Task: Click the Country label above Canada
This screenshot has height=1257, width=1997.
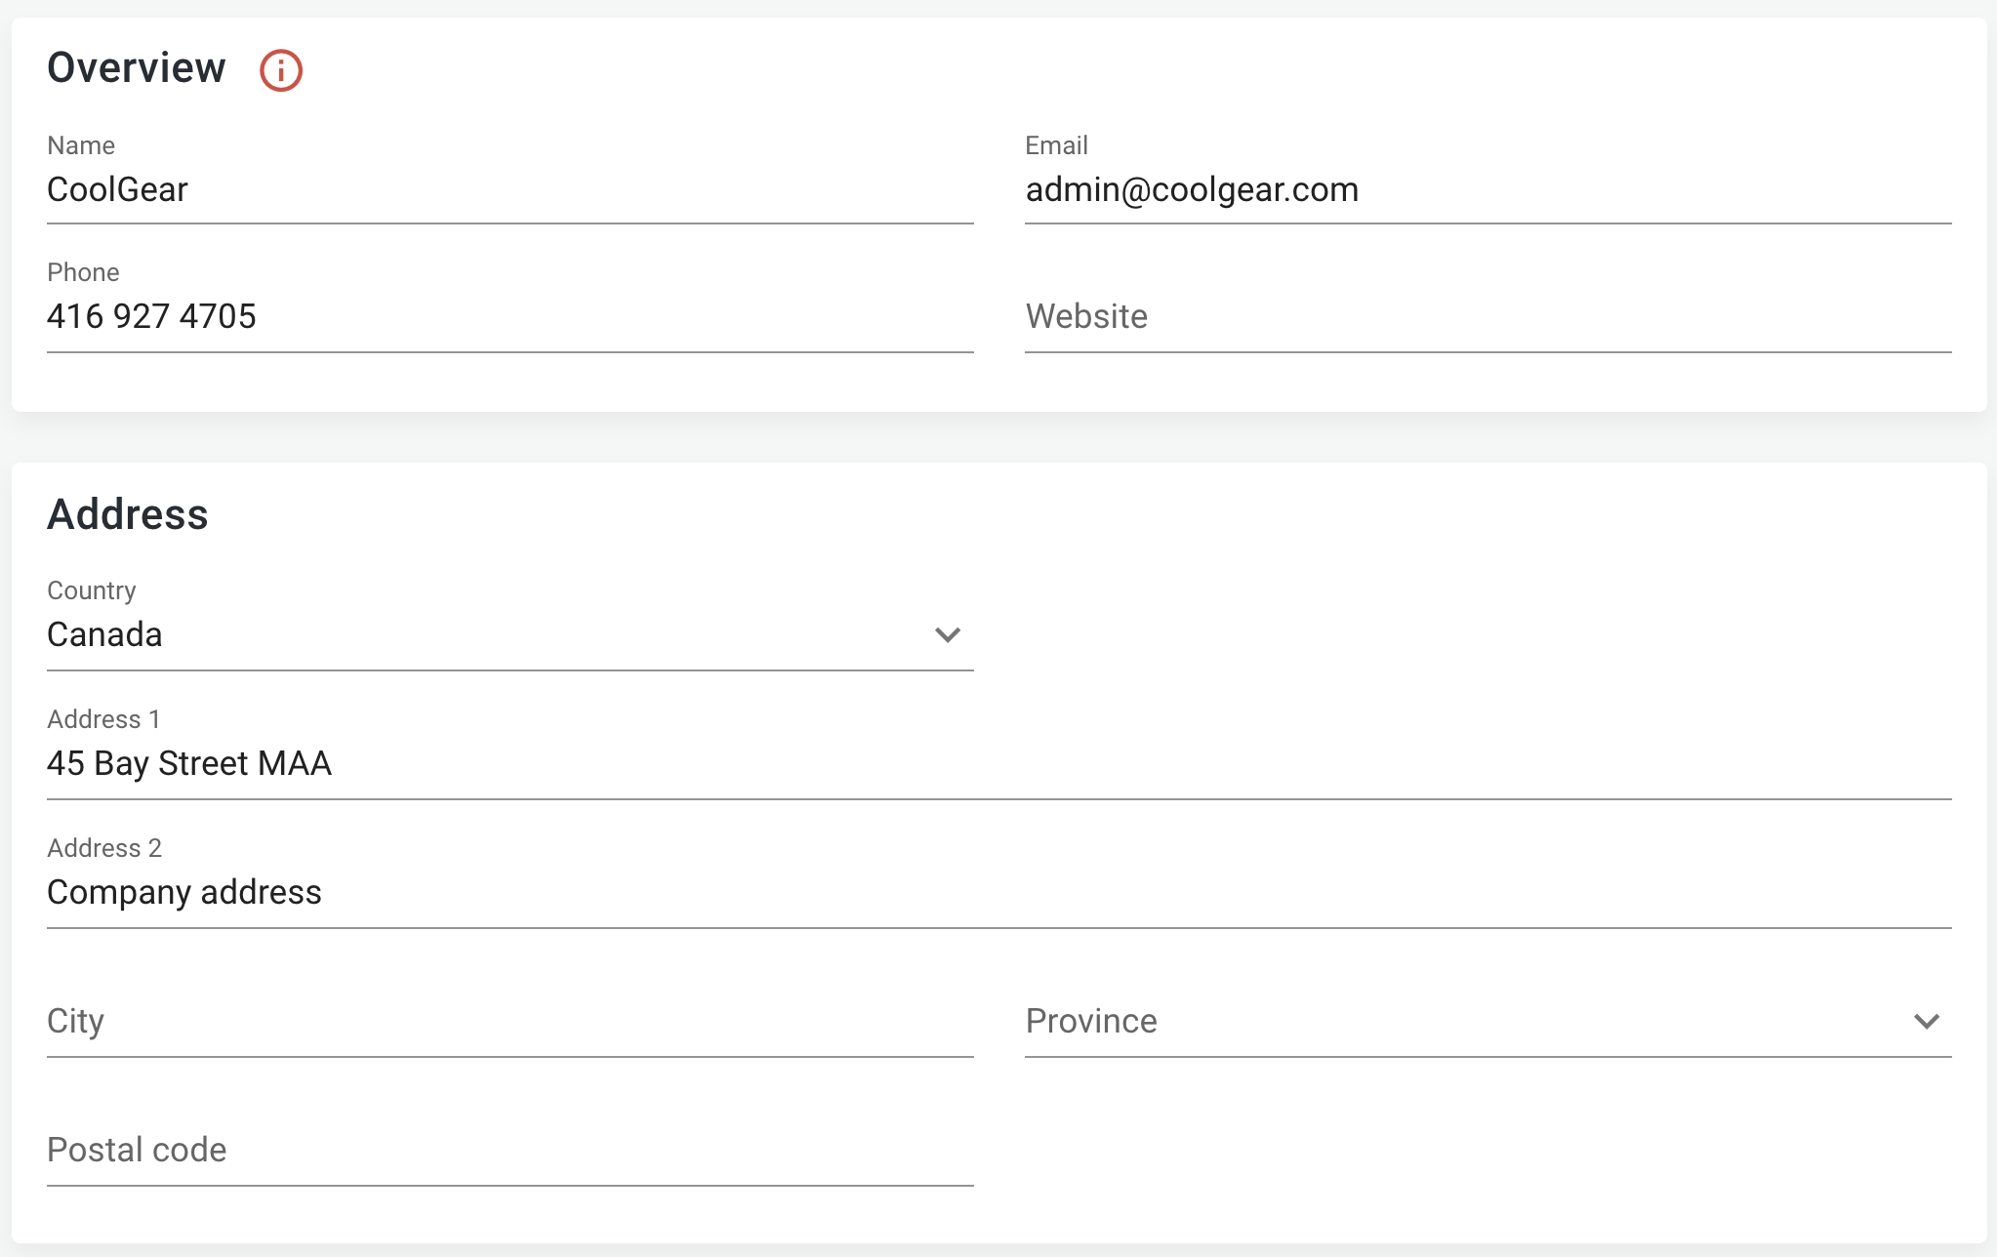Action: pyautogui.click(x=92, y=590)
